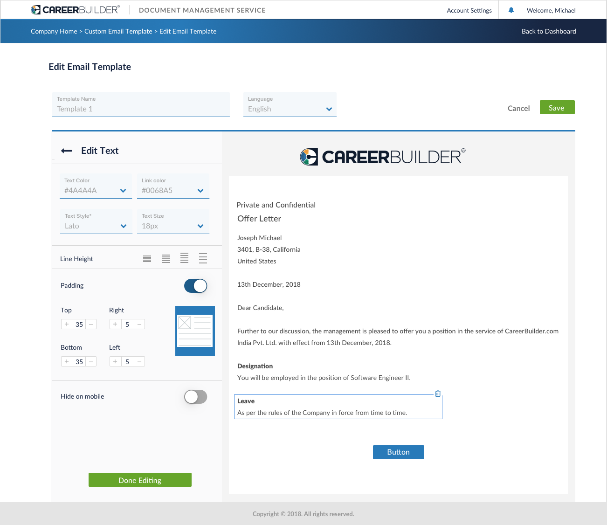Viewport: 607px width, 525px height.
Task: Click the Top padding value field
Action: tap(79, 324)
